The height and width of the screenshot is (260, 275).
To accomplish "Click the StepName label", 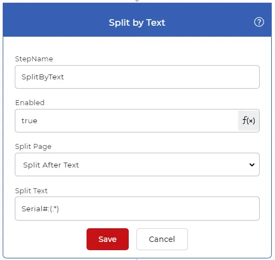I will point(34,59).
